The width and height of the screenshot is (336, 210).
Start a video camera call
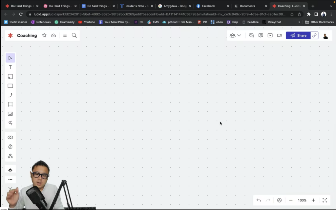280,35
